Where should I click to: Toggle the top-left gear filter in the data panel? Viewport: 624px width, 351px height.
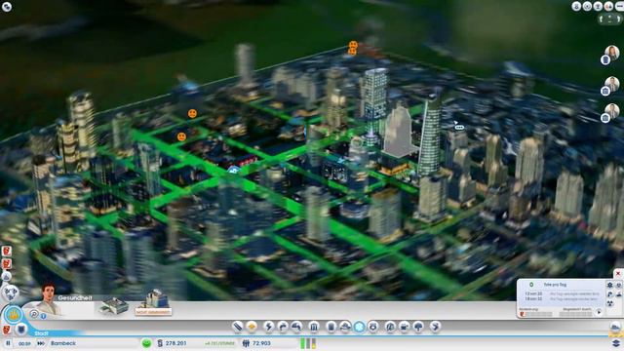click(610, 285)
